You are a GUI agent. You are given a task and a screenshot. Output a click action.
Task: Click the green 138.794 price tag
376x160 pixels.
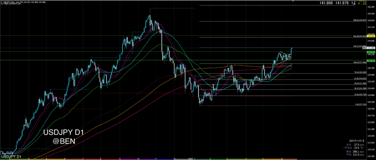click(x=370, y=60)
